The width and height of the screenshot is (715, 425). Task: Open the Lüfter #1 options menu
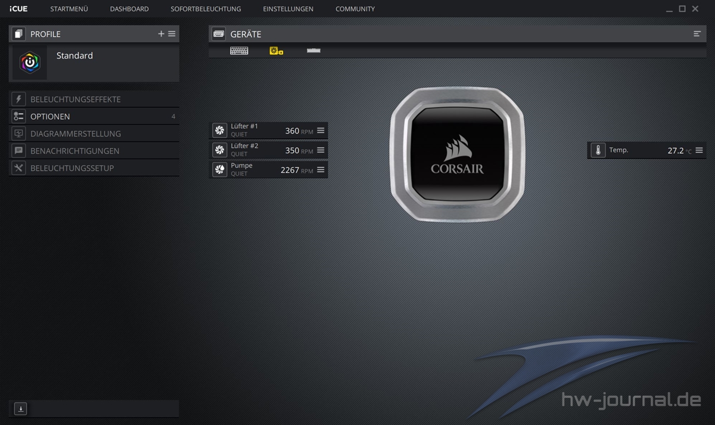(x=321, y=131)
